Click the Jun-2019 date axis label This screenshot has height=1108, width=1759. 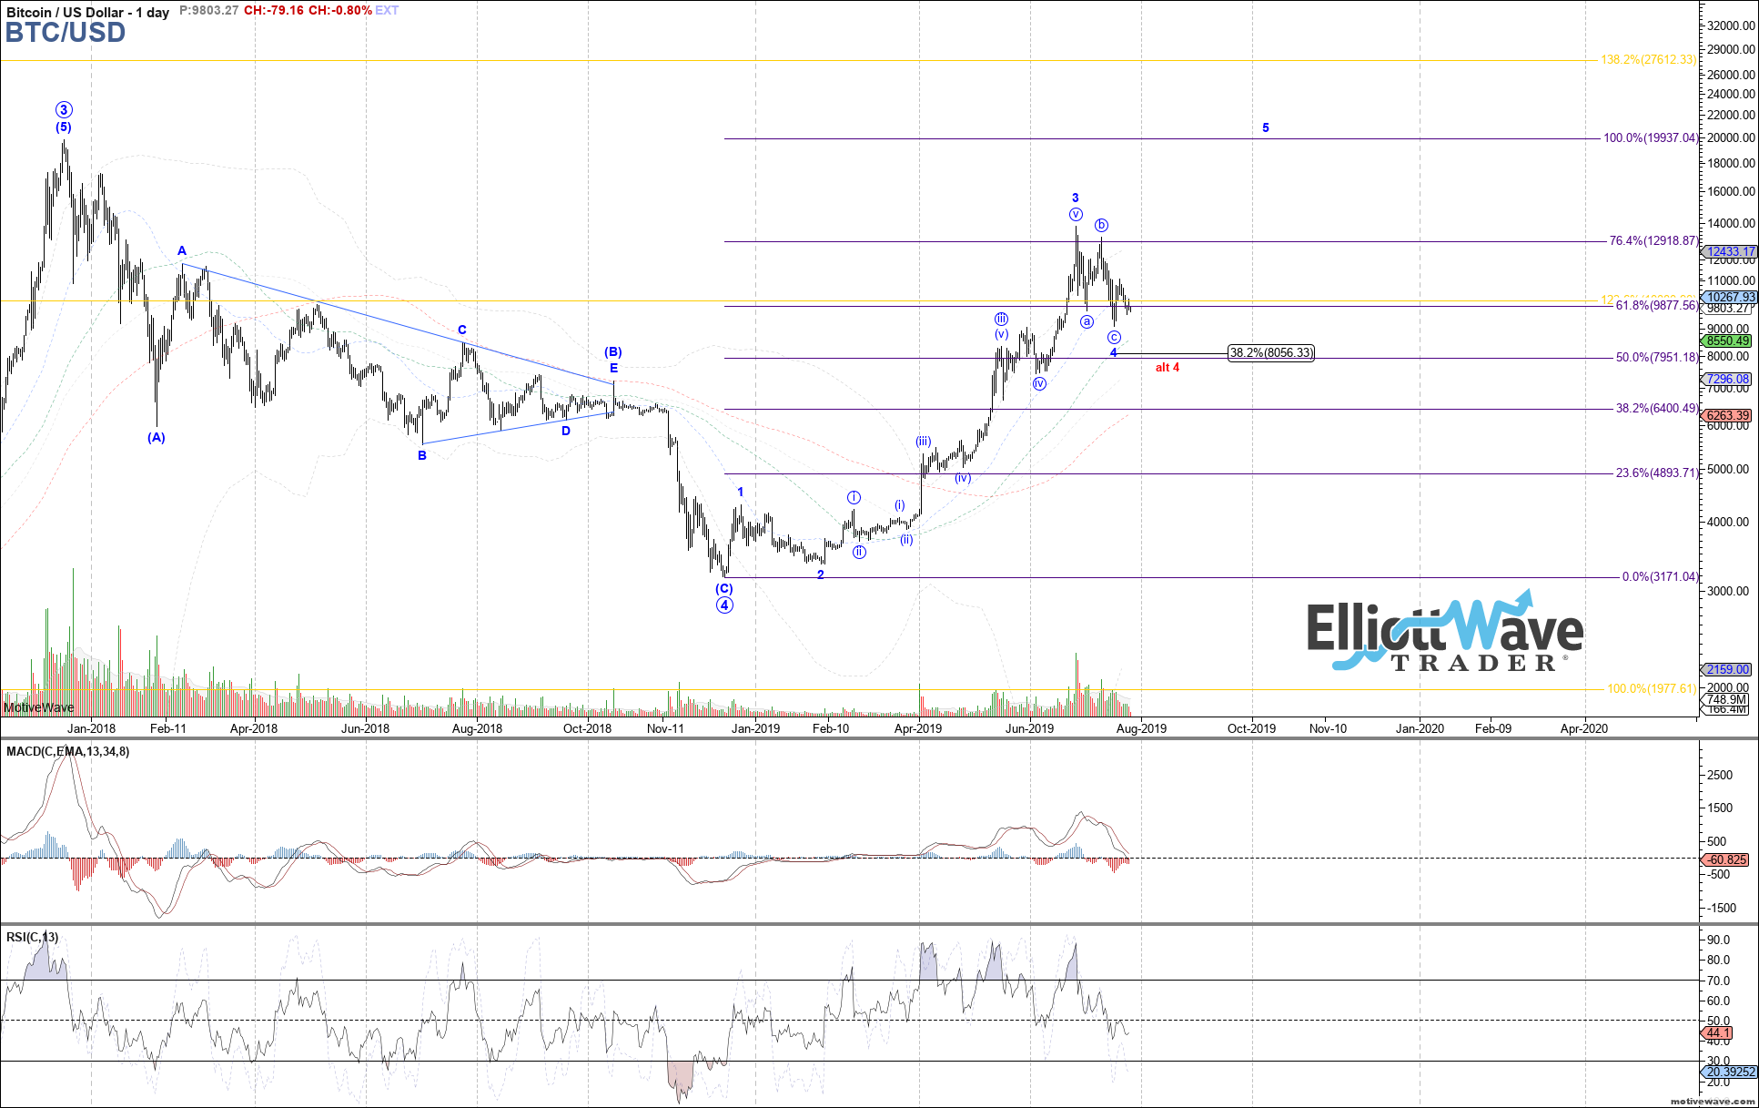point(1029,729)
